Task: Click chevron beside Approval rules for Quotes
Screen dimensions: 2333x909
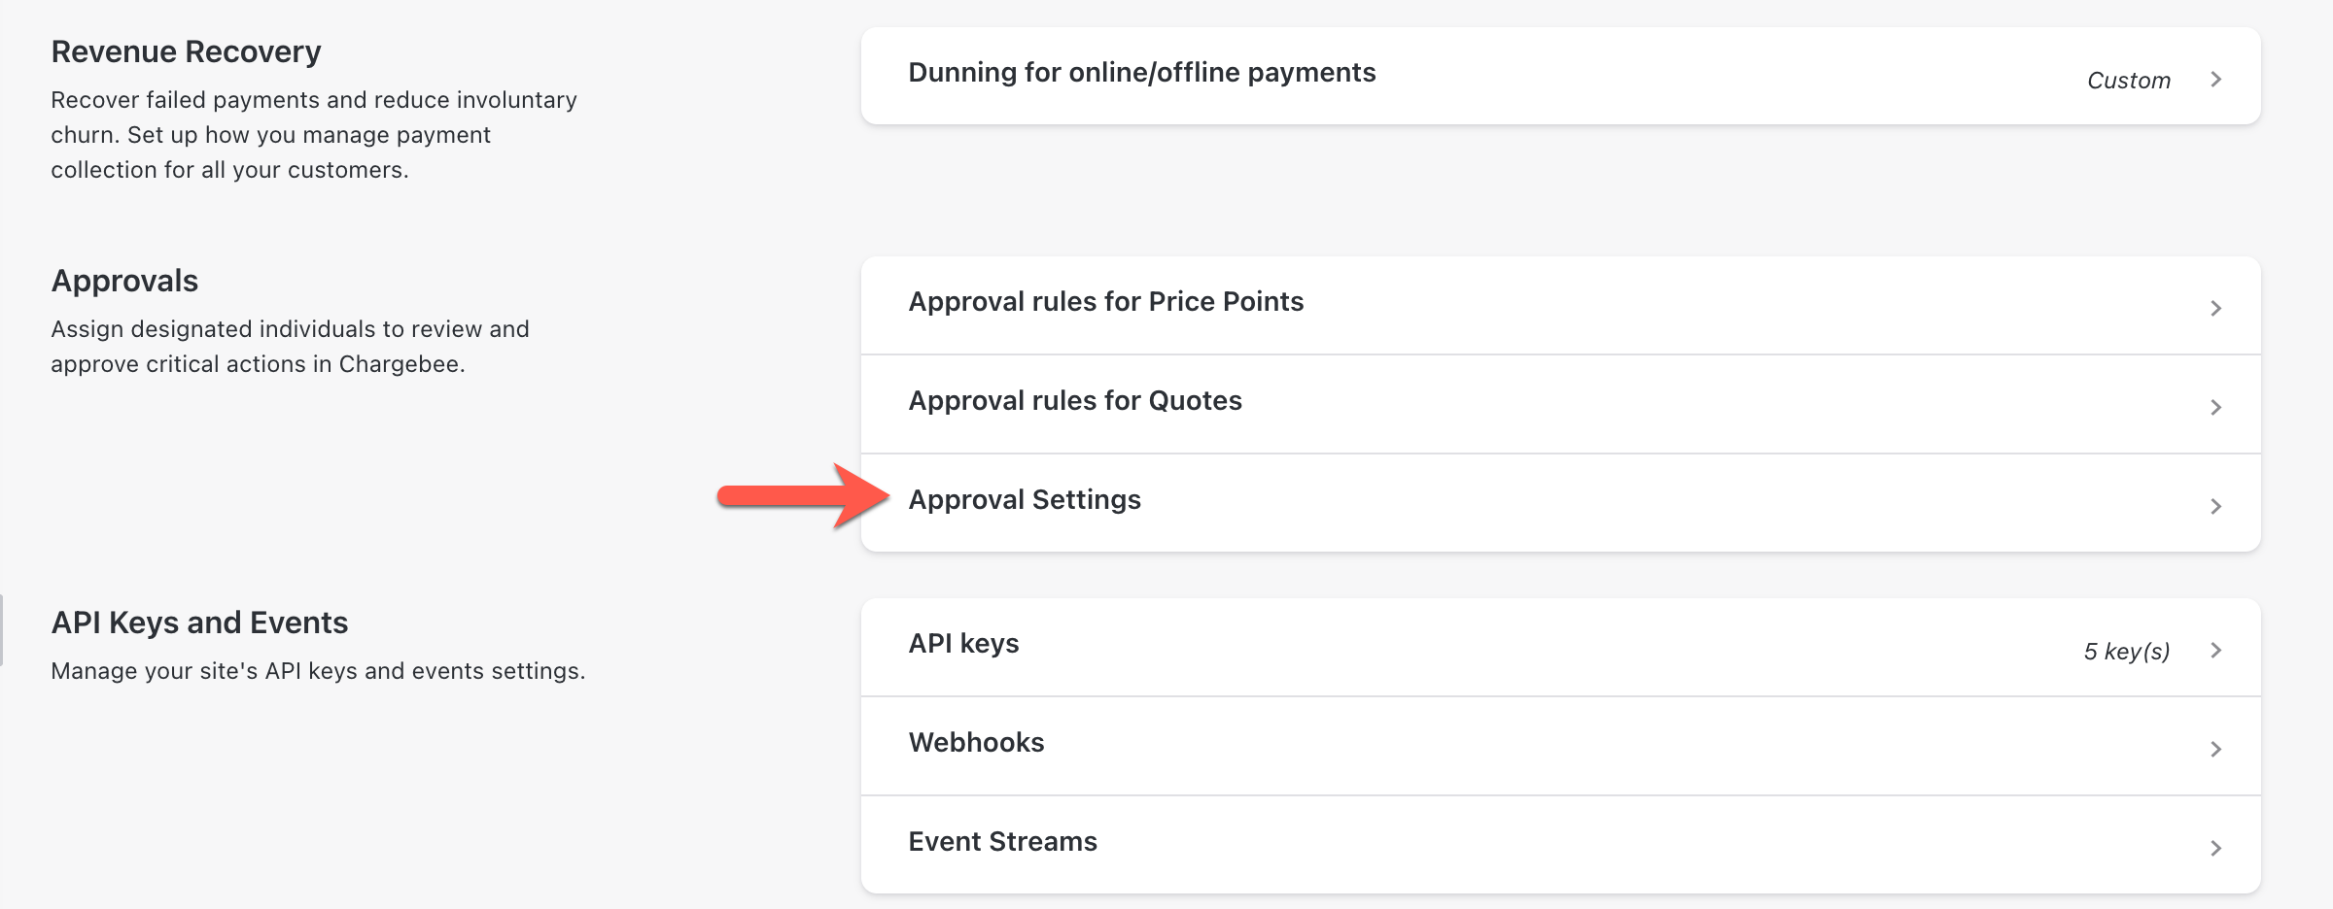Action: click(x=2215, y=408)
